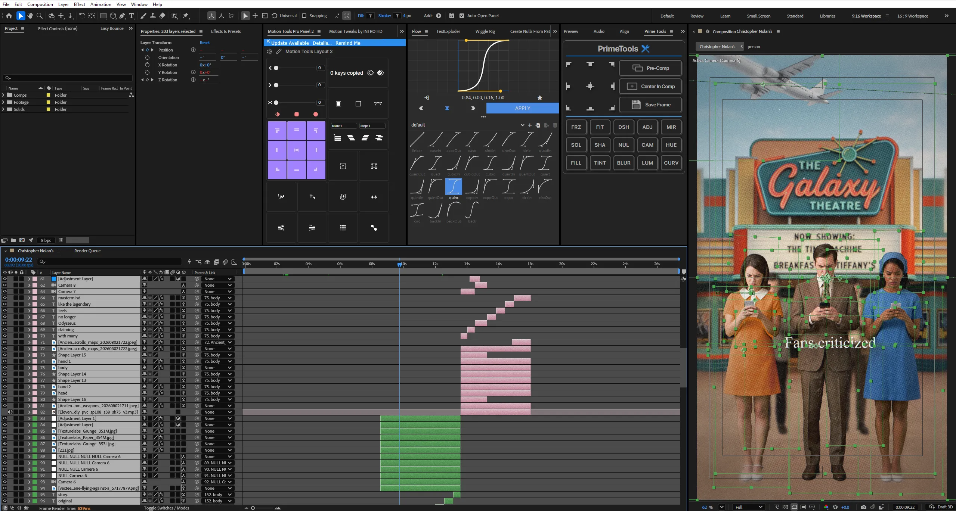The height and width of the screenshot is (511, 956).
Task: Toggle the Snapping checkbox
Action: tap(304, 16)
